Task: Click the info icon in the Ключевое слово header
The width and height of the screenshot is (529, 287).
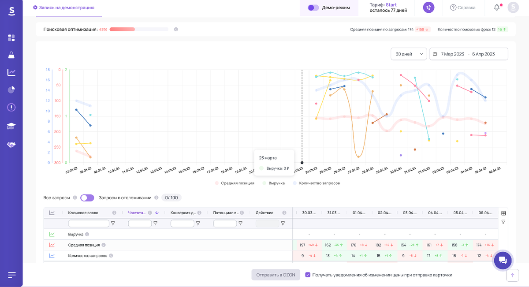Action: point(114,212)
